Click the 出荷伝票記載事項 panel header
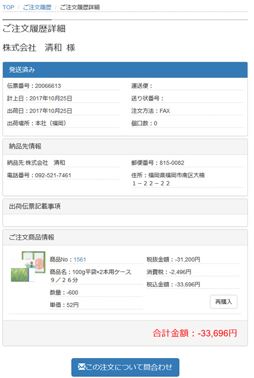 (x=125, y=206)
